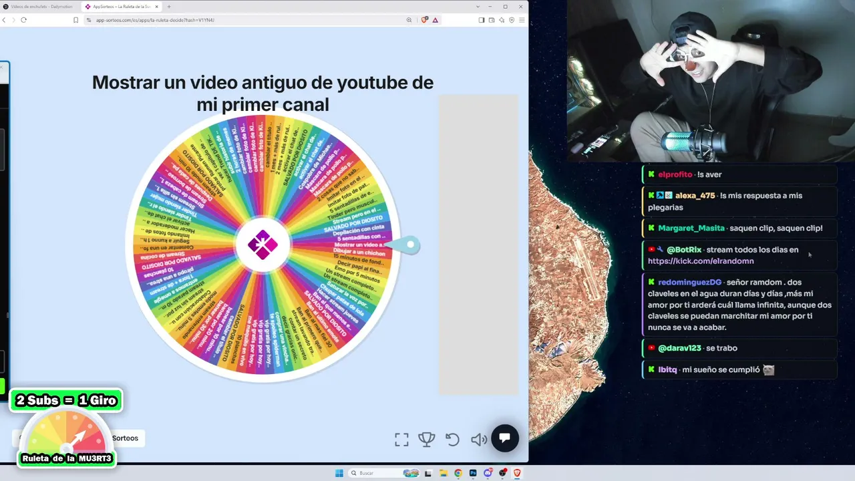Open Brave Leo AI star icon

tap(502, 20)
